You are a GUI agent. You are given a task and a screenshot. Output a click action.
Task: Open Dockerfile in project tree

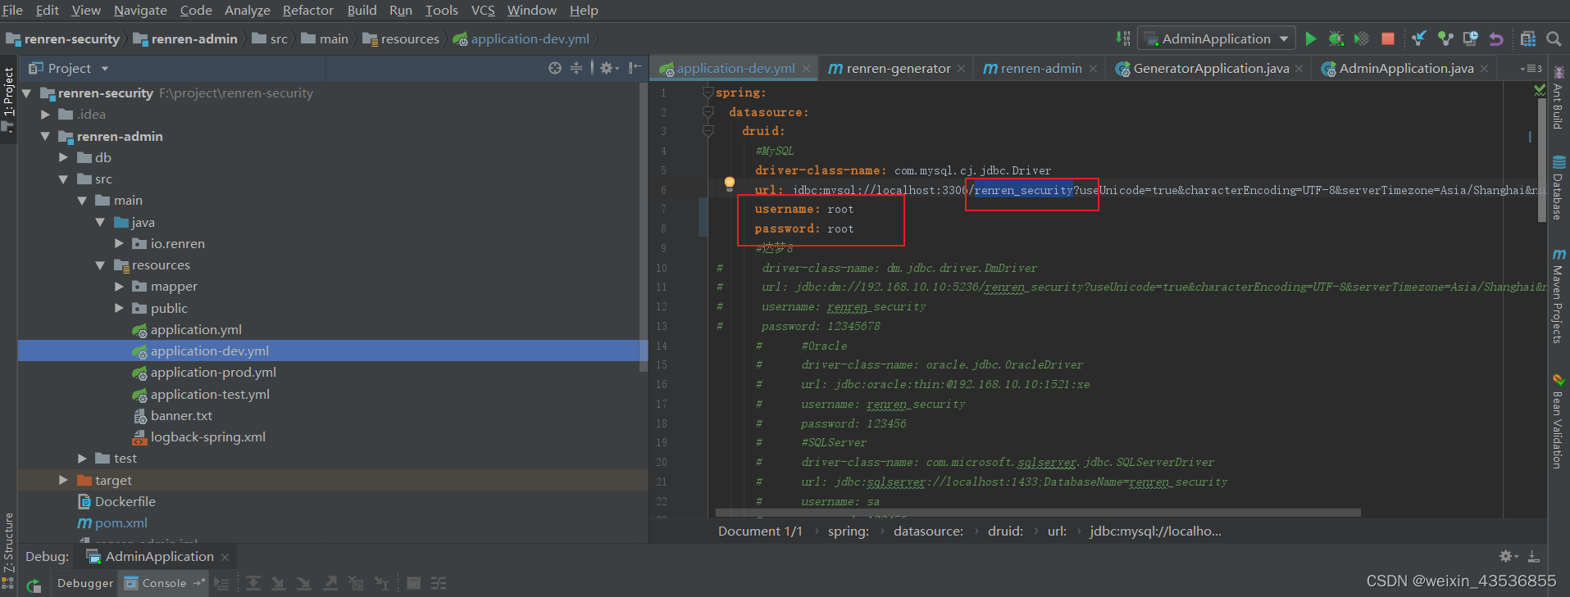(116, 501)
